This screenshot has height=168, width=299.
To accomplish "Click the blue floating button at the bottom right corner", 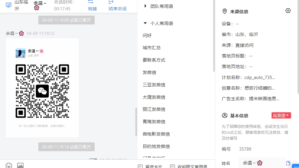I will pyautogui.click(x=295, y=166).
